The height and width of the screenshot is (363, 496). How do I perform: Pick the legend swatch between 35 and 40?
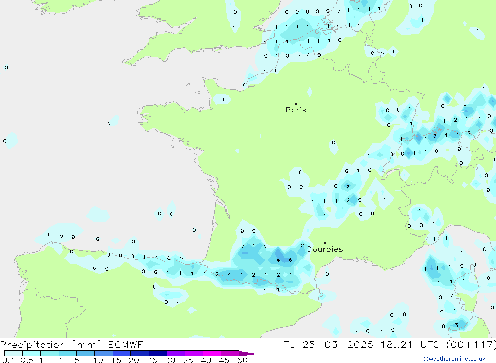194,353
